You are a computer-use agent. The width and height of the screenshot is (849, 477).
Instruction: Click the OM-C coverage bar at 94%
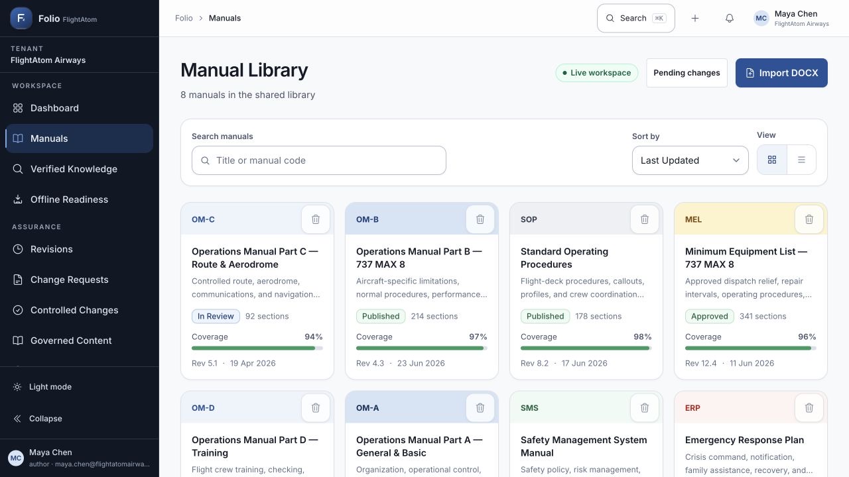point(257,348)
